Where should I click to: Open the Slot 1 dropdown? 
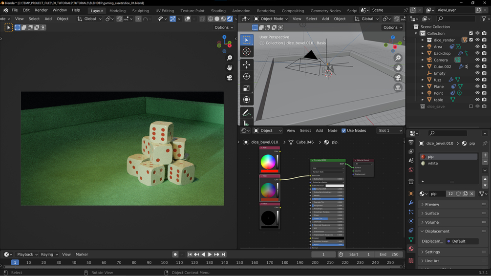(390, 130)
